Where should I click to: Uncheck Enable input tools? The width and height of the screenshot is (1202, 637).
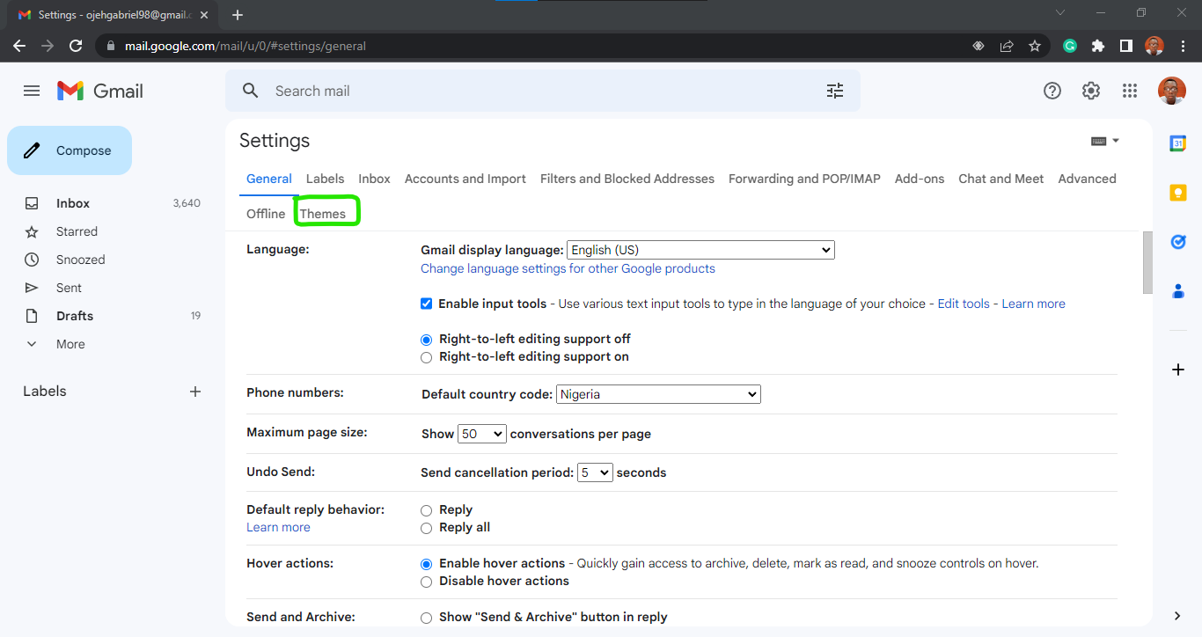426,303
